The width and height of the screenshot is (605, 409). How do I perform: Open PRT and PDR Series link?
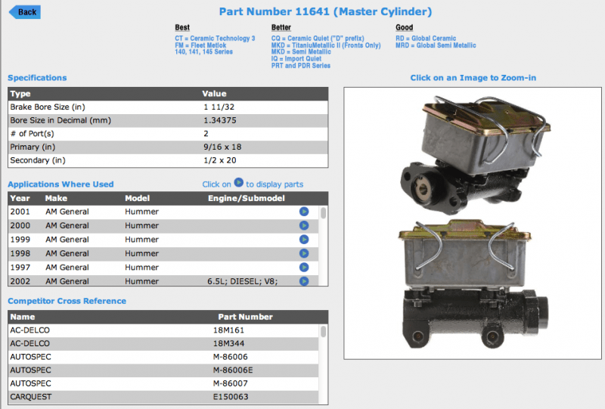tap(300, 66)
